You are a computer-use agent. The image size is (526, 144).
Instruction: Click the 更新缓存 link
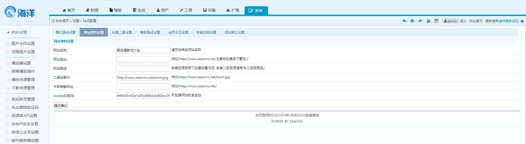(492, 21)
